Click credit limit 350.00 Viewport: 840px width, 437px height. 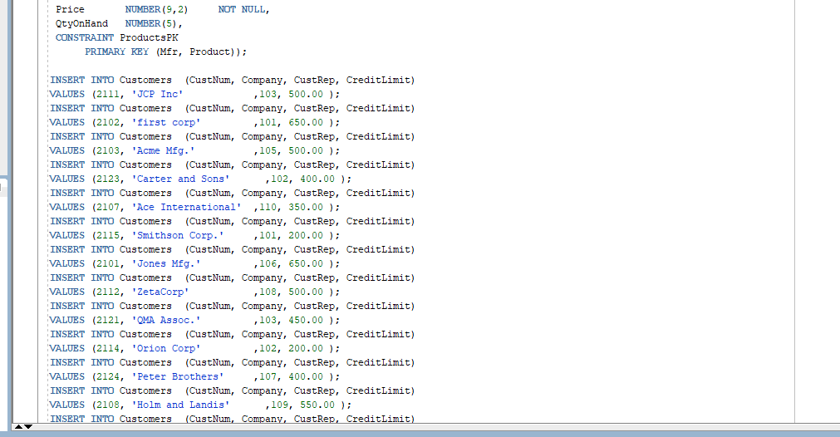[306, 207]
